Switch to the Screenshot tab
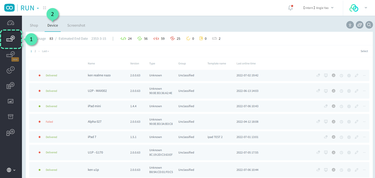375x178 pixels. point(76,25)
